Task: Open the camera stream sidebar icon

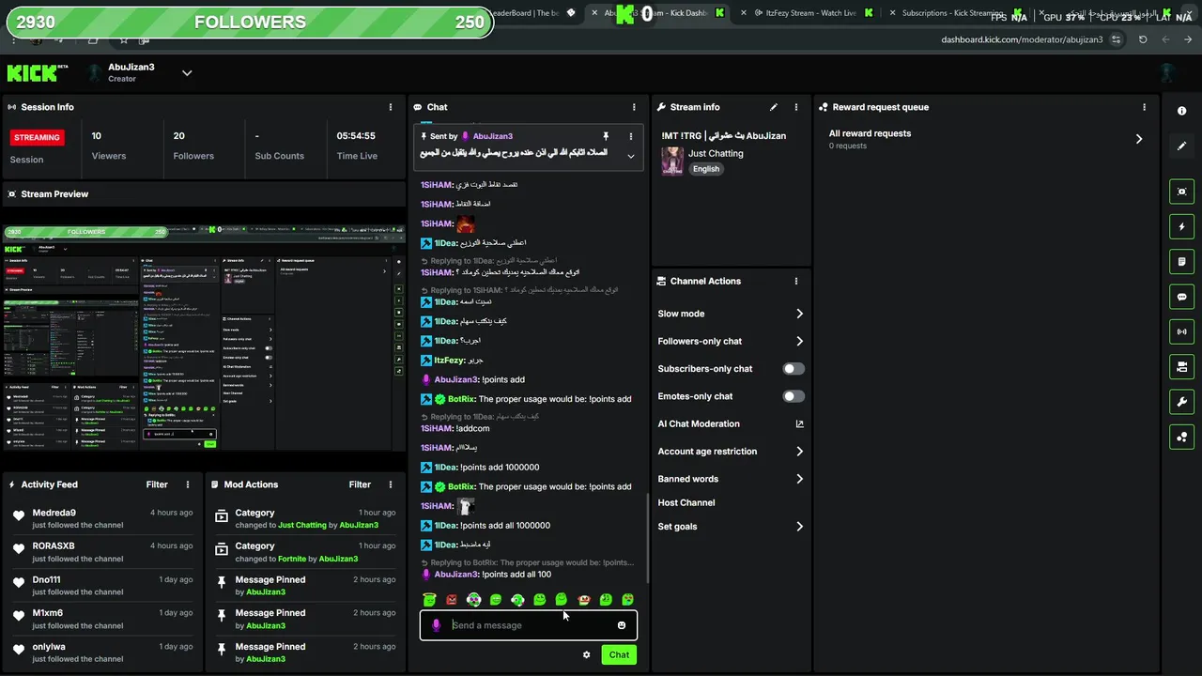Action: [x=1181, y=366]
